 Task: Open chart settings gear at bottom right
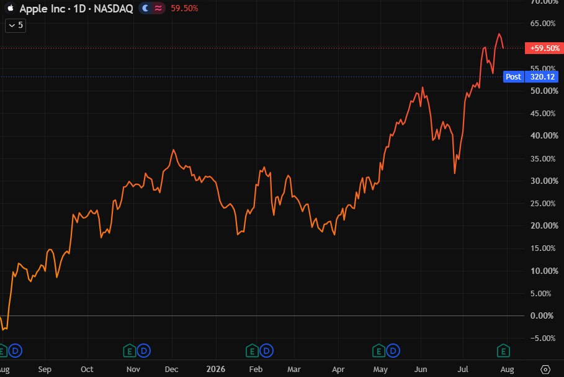click(545, 370)
